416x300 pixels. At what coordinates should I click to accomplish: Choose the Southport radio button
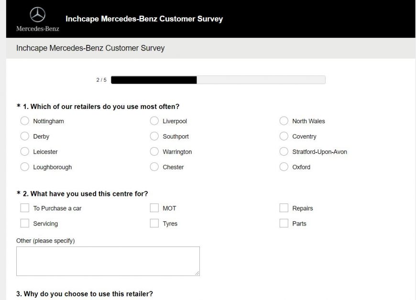pyautogui.click(x=154, y=137)
